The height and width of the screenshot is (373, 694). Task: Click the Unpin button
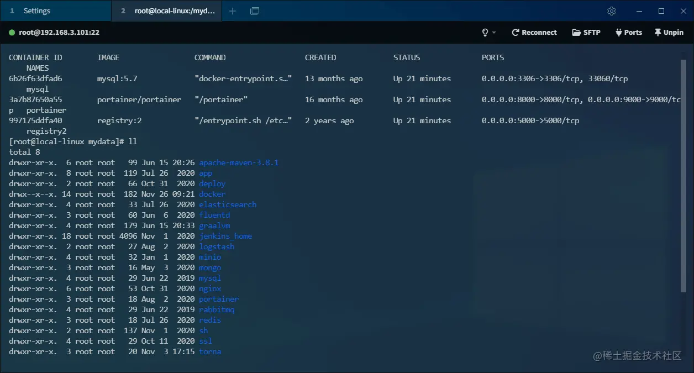669,33
